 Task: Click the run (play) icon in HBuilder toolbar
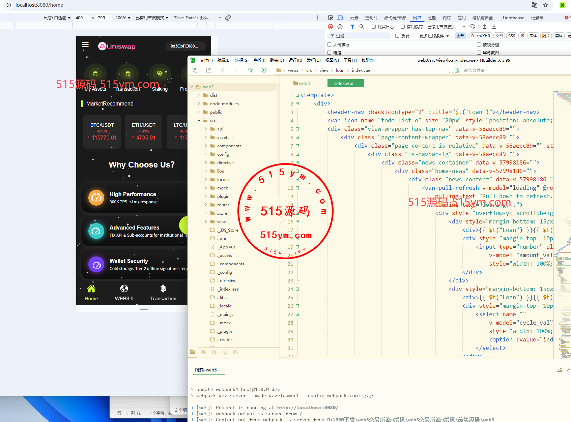[264, 70]
